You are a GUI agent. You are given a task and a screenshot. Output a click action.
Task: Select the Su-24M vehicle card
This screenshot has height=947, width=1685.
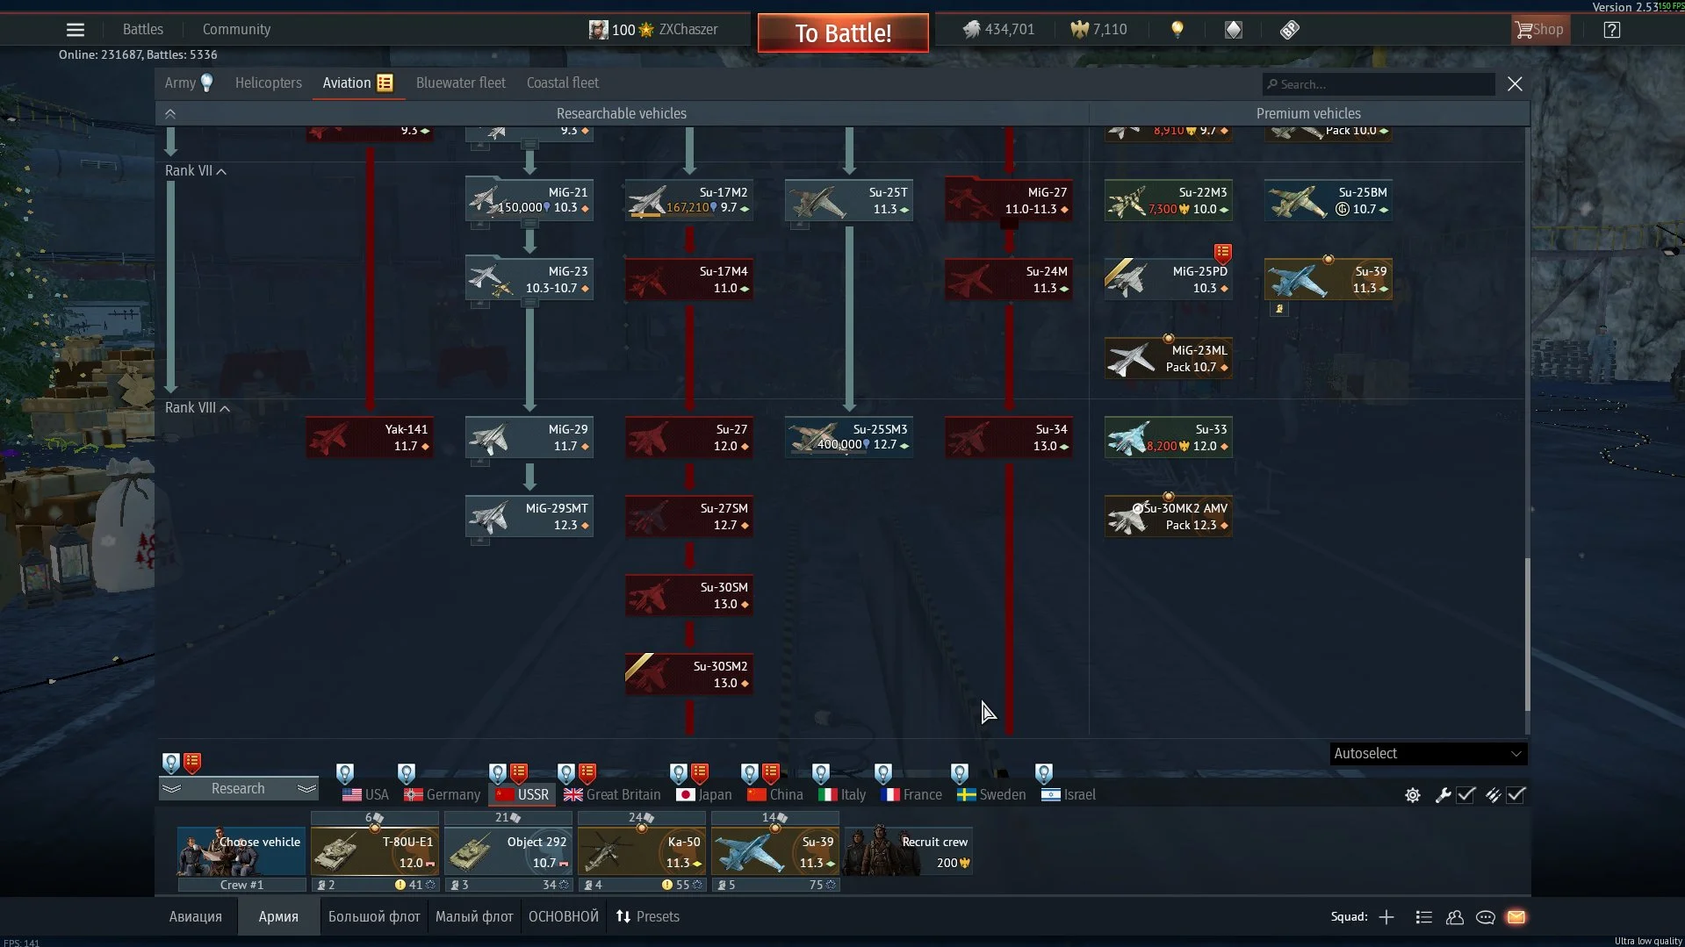[x=1009, y=279]
